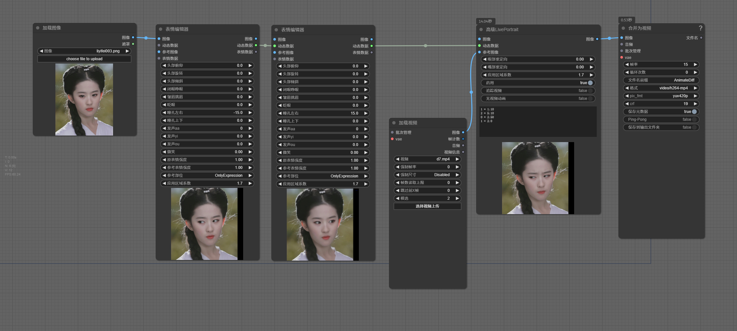The image size is (737, 331).
Task: Open the pix_fmt yuv420p dropdown
Action: tap(661, 96)
